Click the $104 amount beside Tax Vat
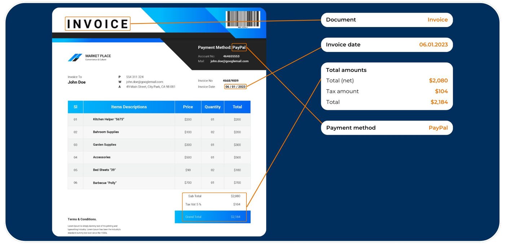This screenshot has width=505, height=244. point(237,204)
